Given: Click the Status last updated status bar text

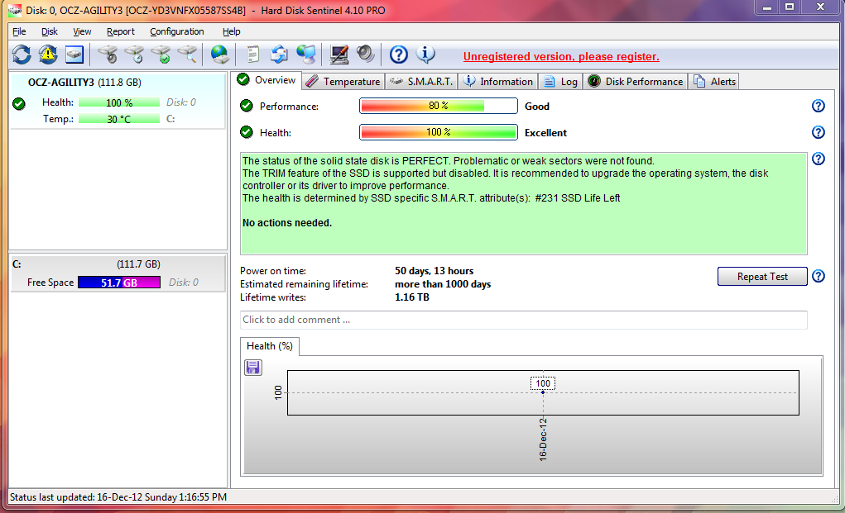Looking at the screenshot, I should 118,497.
